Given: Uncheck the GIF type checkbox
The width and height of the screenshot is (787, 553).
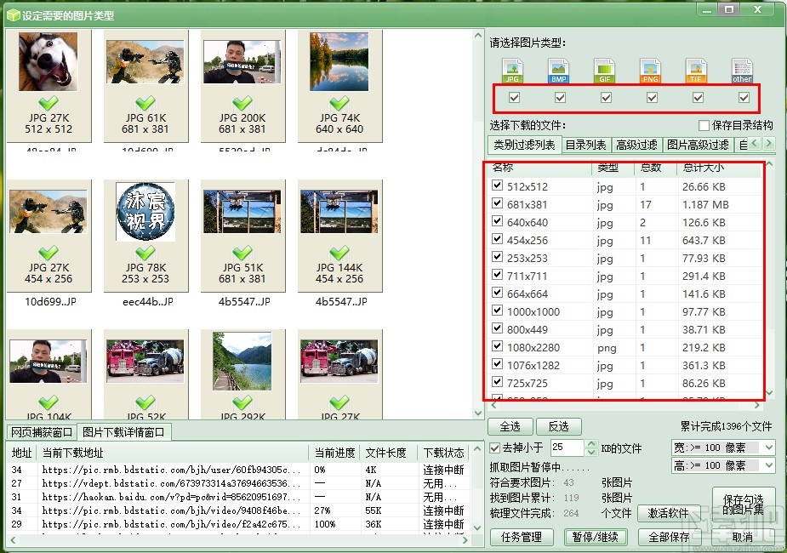Looking at the screenshot, I should point(606,97).
